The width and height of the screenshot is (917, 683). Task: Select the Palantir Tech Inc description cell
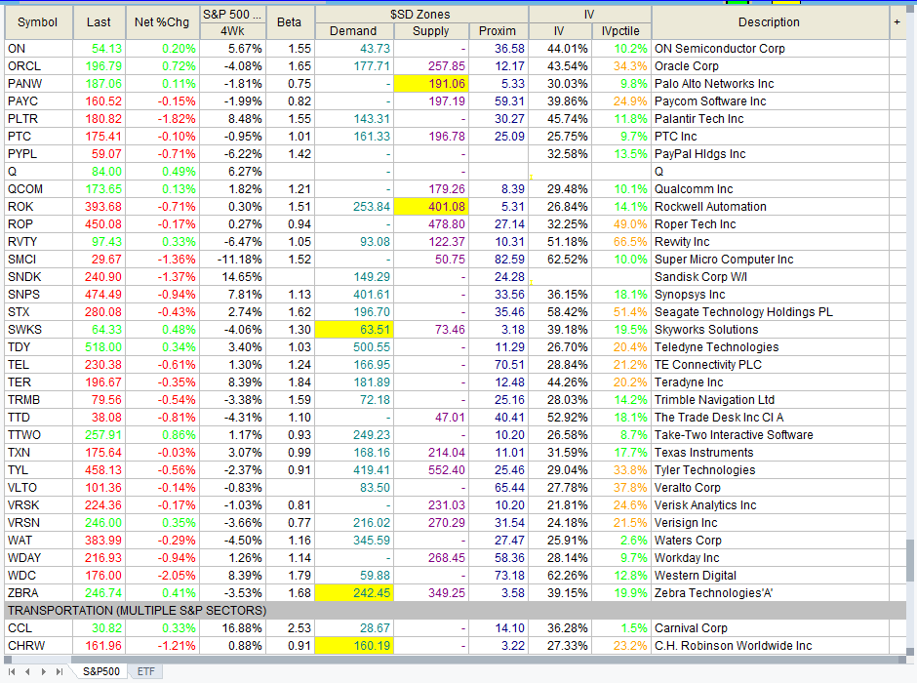[698, 119]
